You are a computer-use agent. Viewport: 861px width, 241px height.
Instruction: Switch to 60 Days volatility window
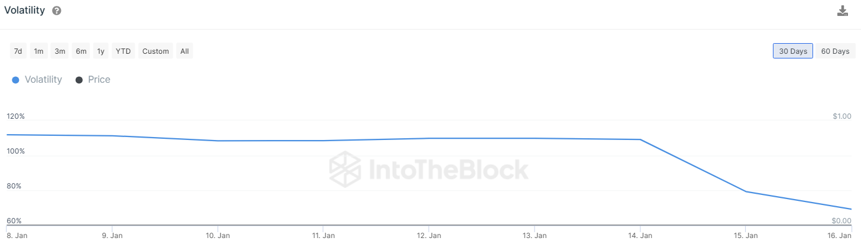pos(835,51)
